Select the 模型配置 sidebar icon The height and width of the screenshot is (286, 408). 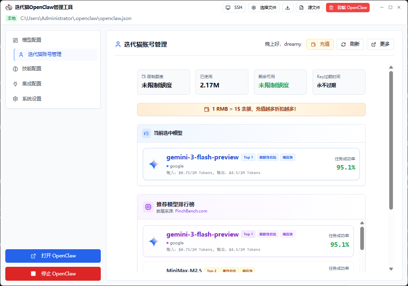pyautogui.click(x=15, y=40)
